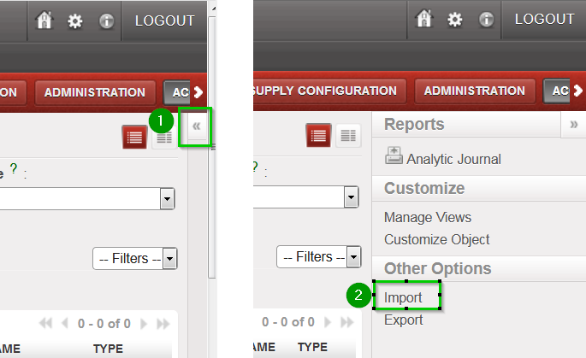
Task: Collapse the Reports side panel
Action: tap(574, 125)
